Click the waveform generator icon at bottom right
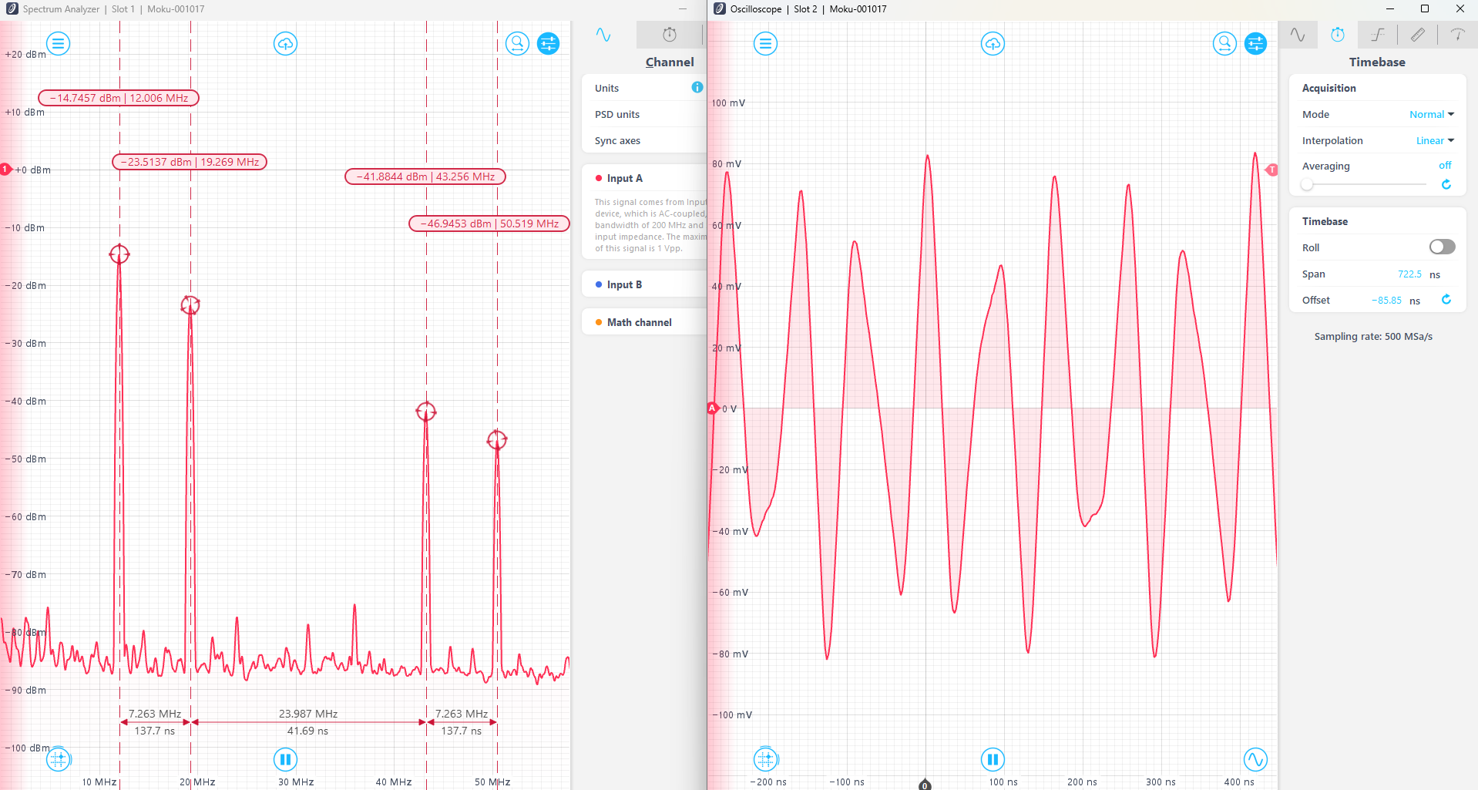This screenshot has width=1478, height=790. (x=1256, y=759)
